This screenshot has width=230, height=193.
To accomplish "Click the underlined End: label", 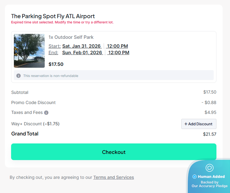I will [x=53, y=53].
